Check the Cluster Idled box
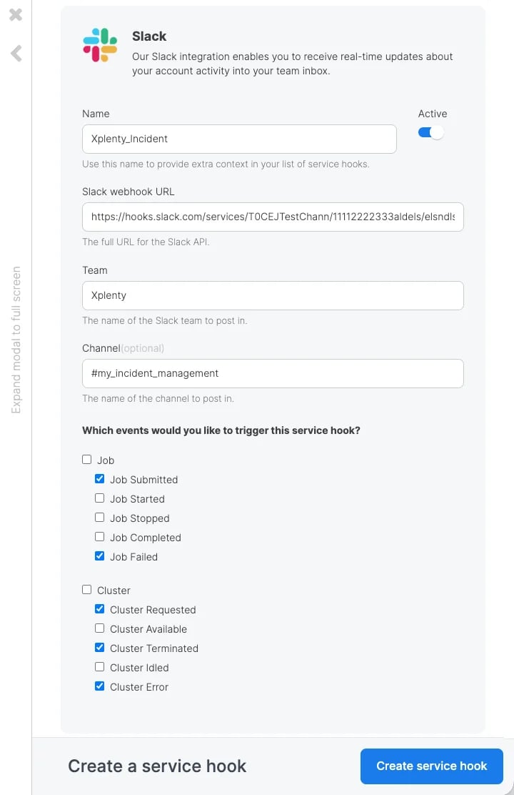 pyautogui.click(x=100, y=667)
